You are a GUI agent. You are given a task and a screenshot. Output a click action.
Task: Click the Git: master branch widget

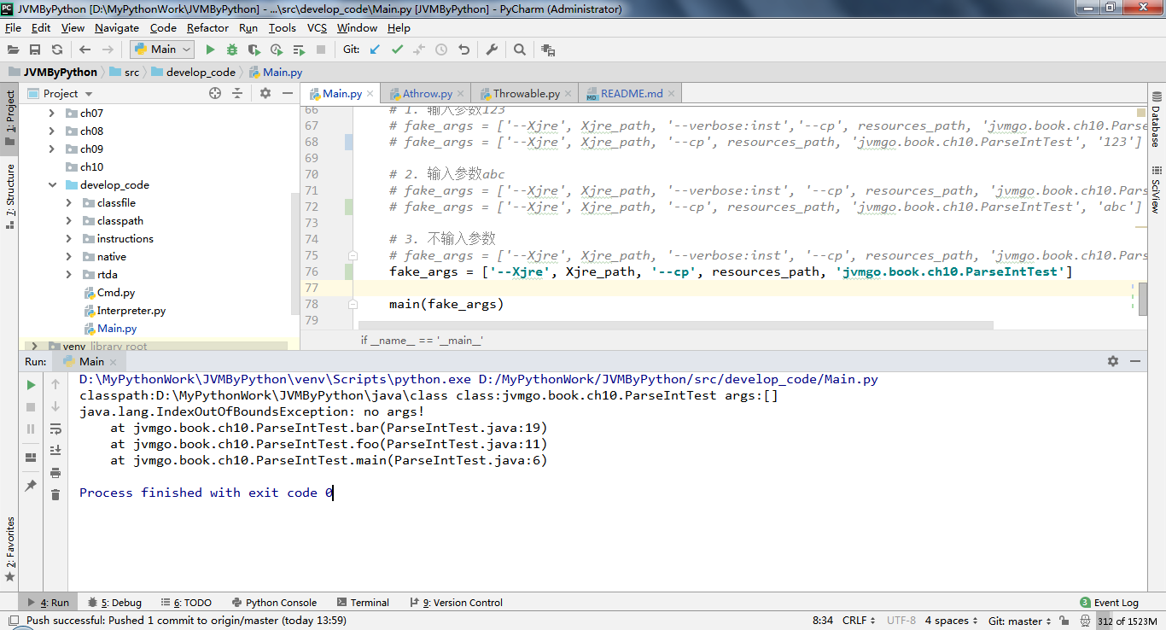[1020, 621]
